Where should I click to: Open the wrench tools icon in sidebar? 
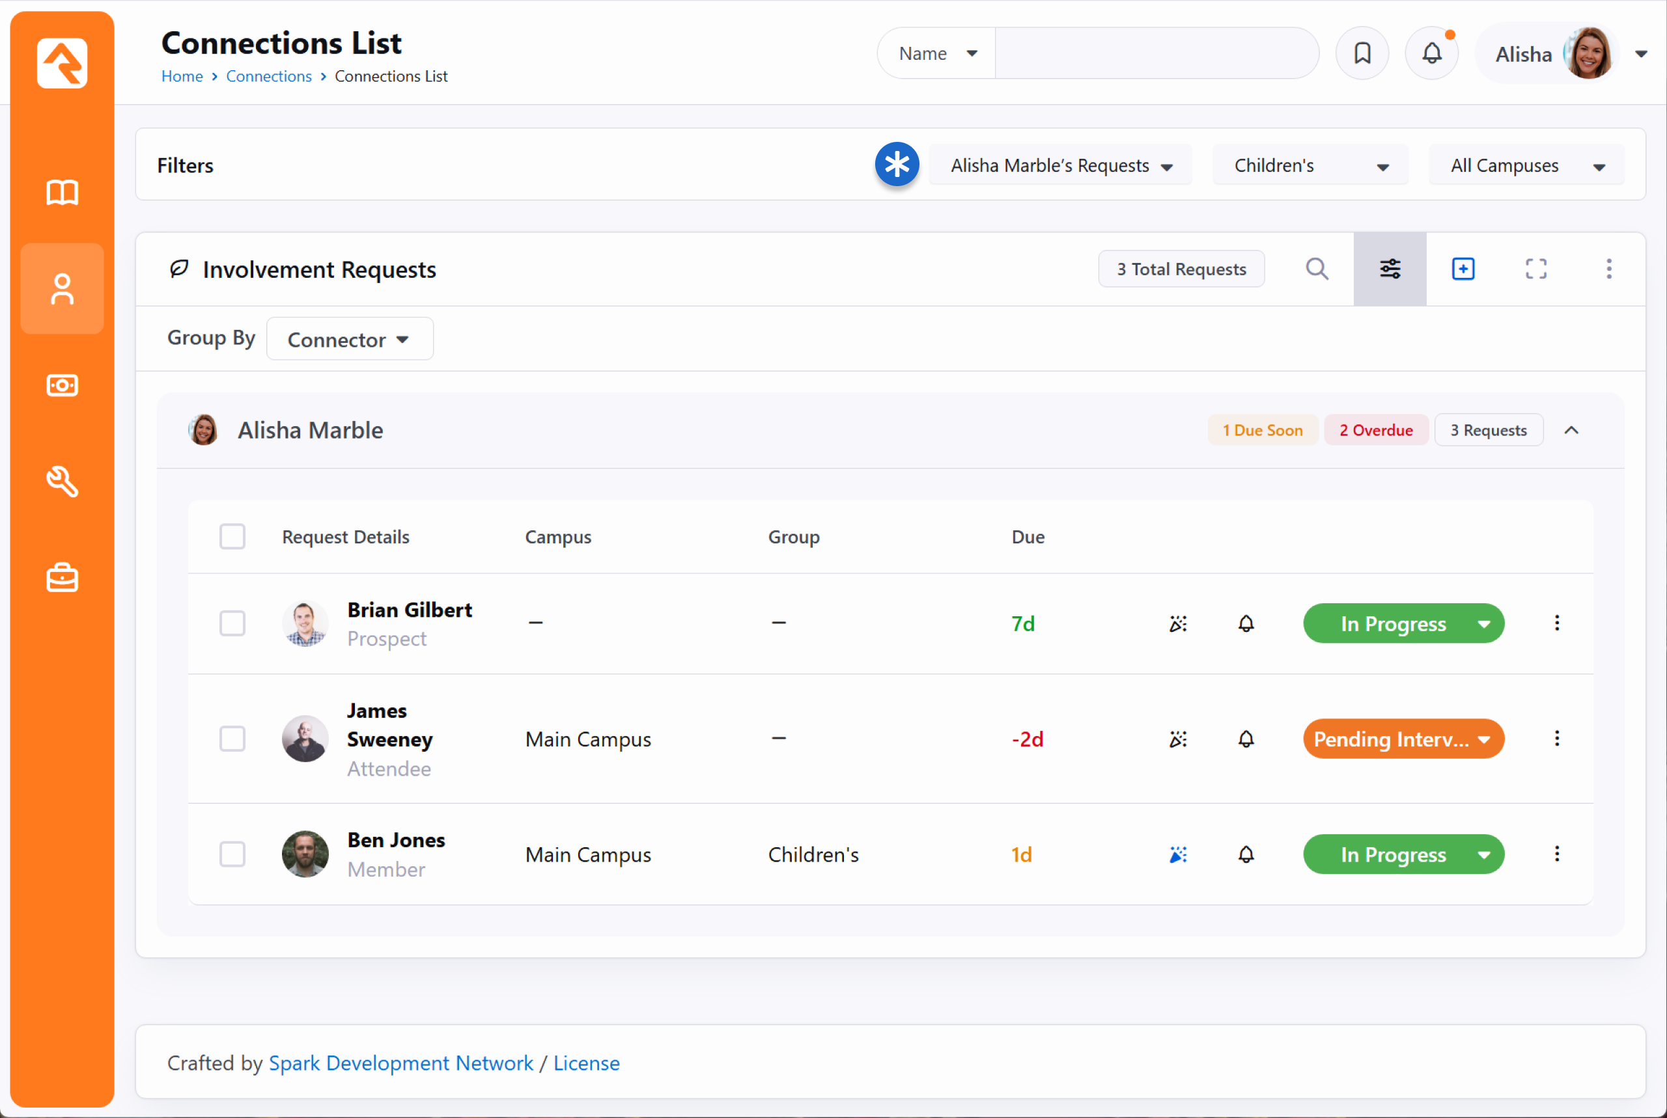(62, 482)
